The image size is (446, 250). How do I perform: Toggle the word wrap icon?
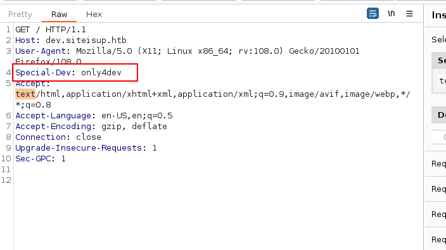(x=373, y=13)
